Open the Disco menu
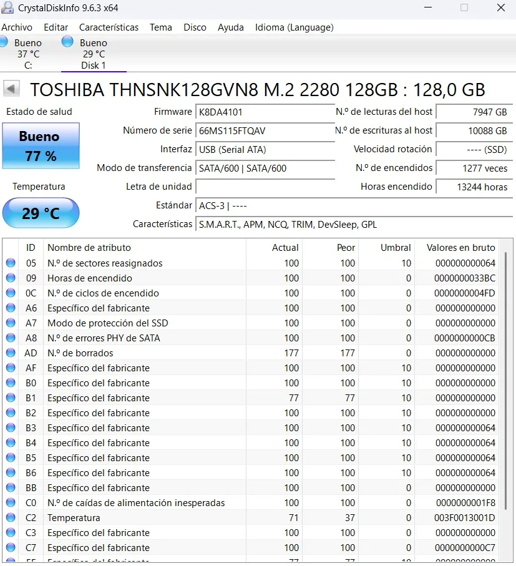Viewport: 516px width, 566px height. coord(195,27)
